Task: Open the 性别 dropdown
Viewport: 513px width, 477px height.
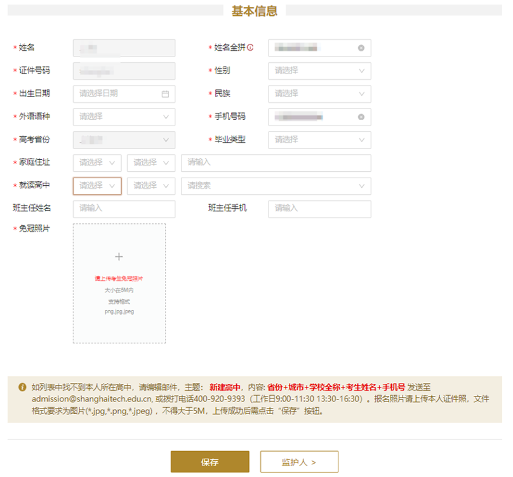Action: click(x=319, y=71)
